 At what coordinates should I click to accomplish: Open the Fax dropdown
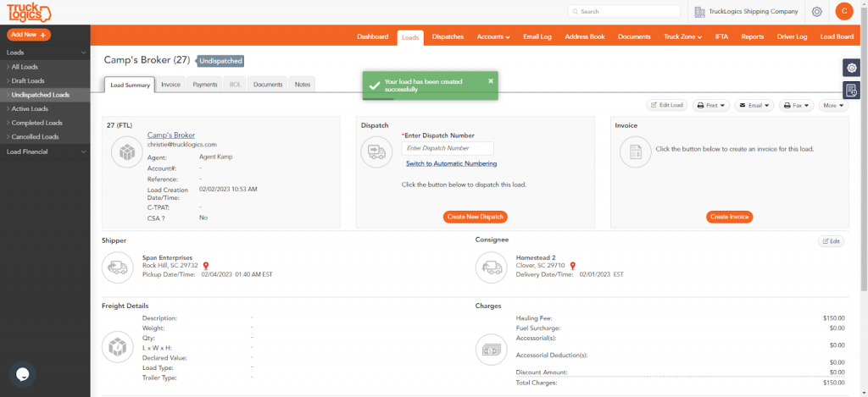[796, 105]
